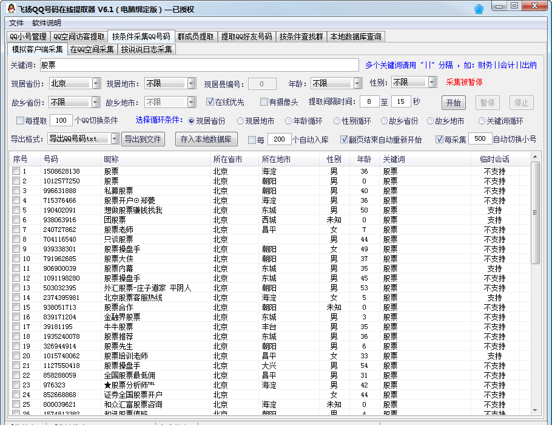The width and height of the screenshot is (552, 439).
Task: Click the 停止 button
Action: coord(522,103)
